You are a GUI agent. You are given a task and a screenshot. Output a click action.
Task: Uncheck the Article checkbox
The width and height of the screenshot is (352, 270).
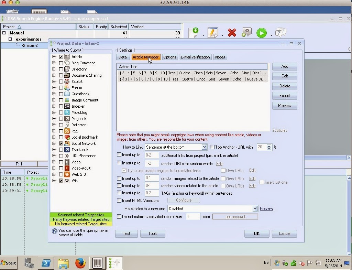(61, 57)
